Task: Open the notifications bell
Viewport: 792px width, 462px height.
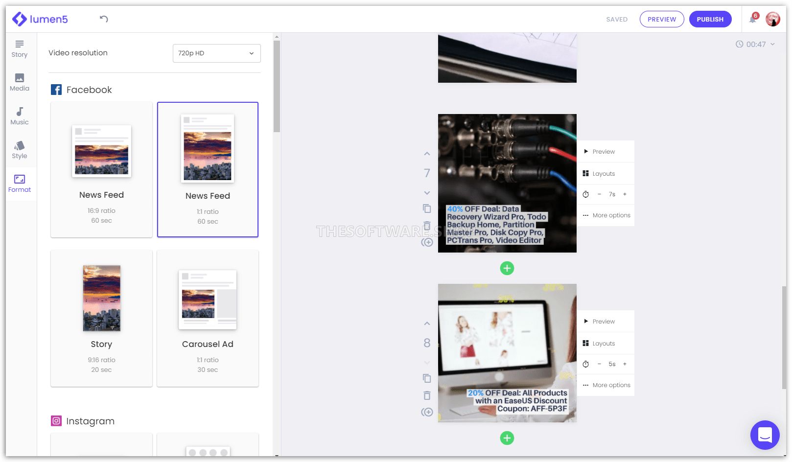Action: (752, 20)
